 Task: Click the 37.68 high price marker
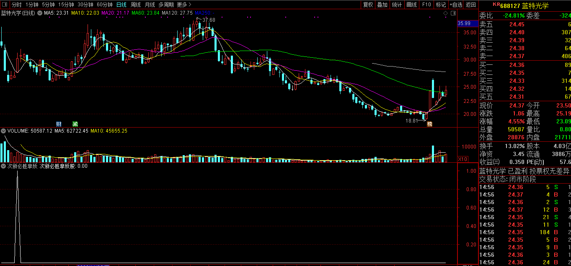[208, 20]
